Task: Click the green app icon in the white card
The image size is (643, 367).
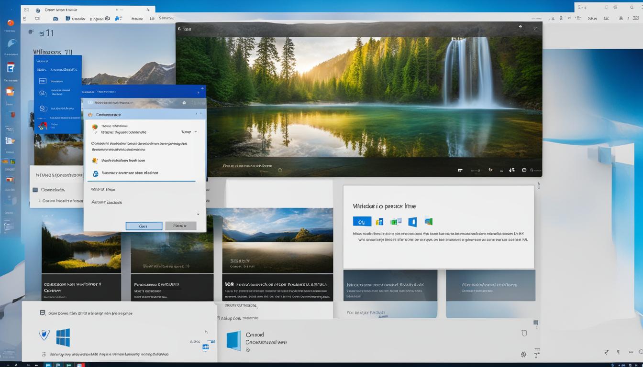Action: click(x=396, y=221)
